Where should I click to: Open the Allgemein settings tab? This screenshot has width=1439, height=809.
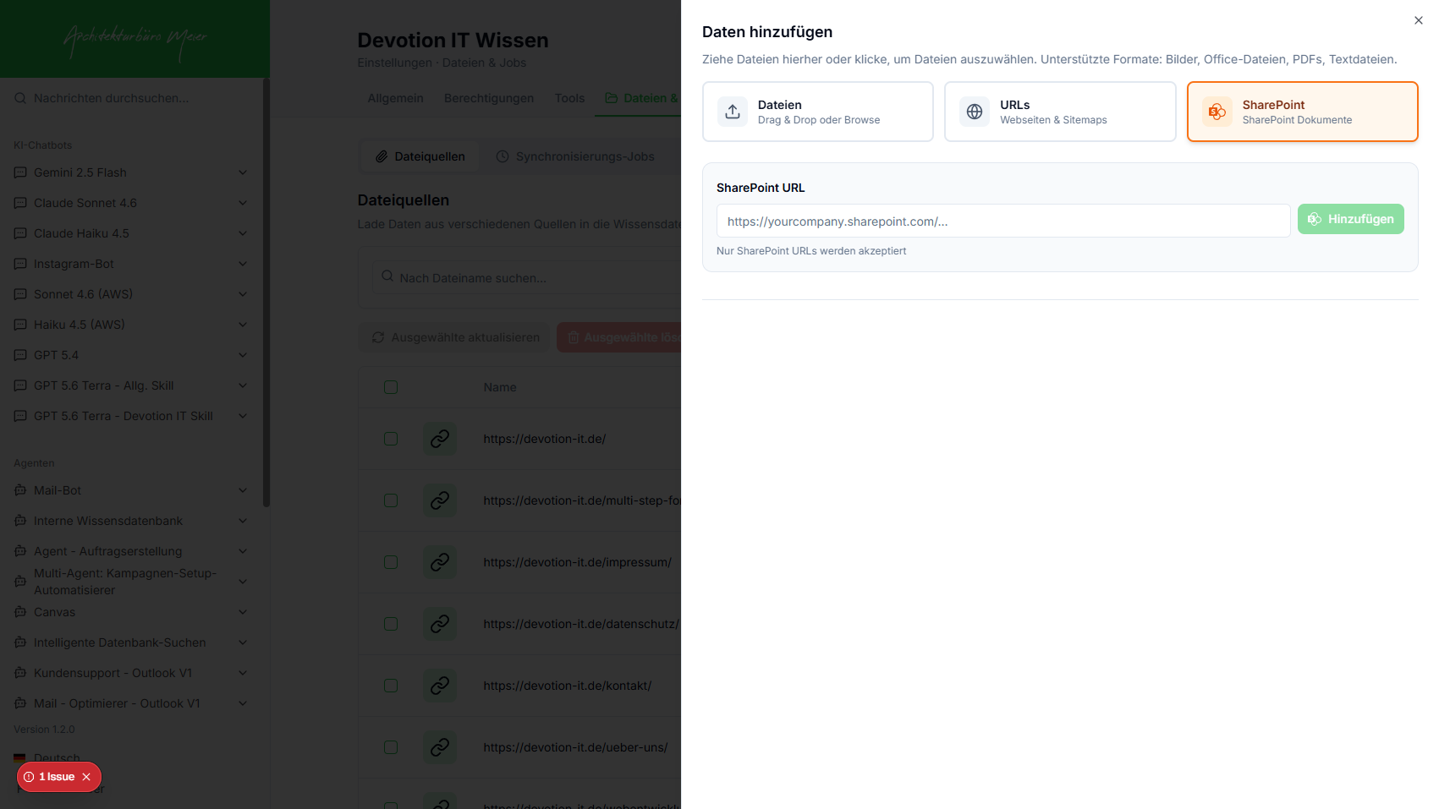395,98
